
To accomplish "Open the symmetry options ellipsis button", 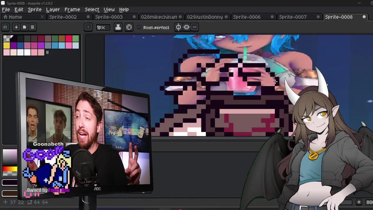I will (195, 27).
